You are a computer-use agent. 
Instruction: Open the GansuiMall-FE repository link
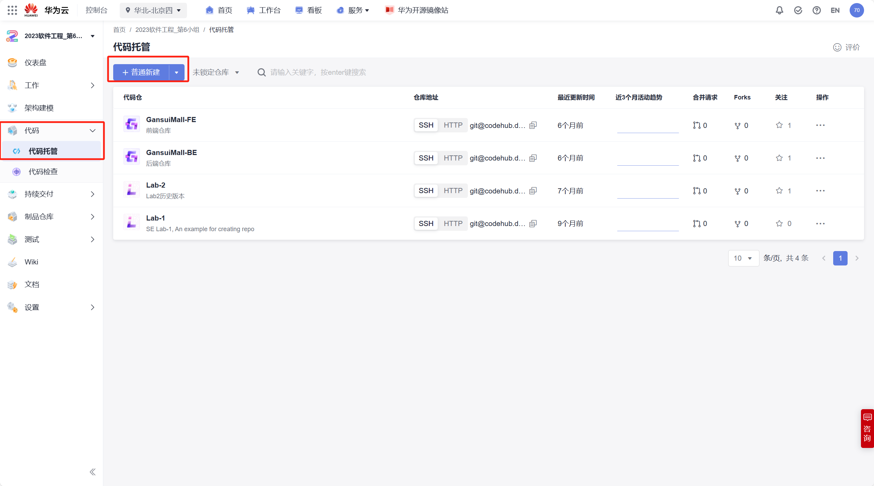coord(171,120)
